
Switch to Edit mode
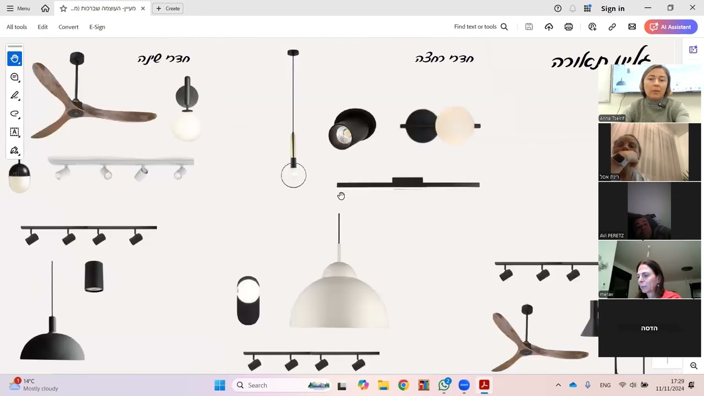coord(42,26)
